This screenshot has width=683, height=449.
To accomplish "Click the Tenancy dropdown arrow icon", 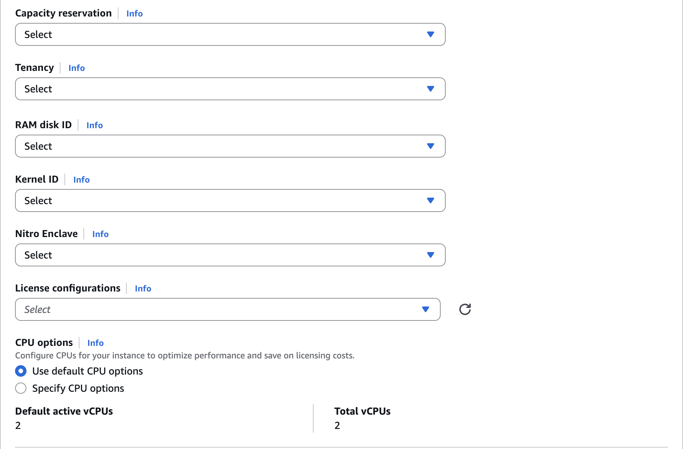I will coord(430,89).
